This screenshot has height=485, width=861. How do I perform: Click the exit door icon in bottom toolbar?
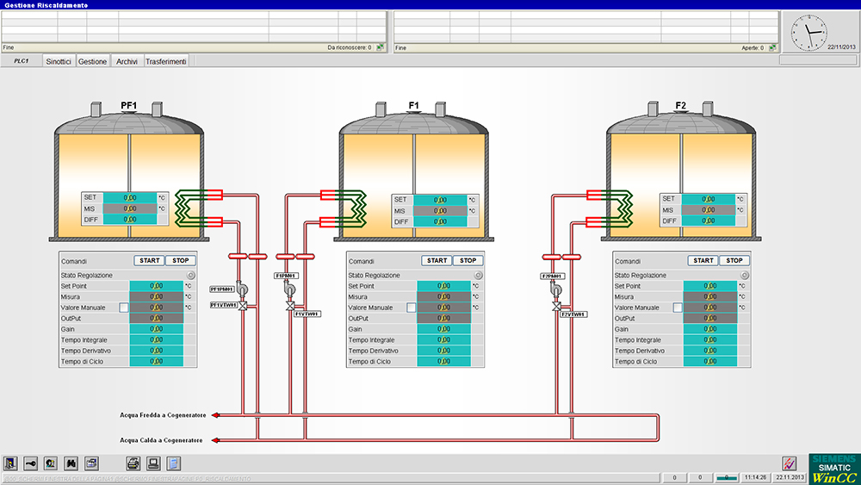tap(10, 463)
